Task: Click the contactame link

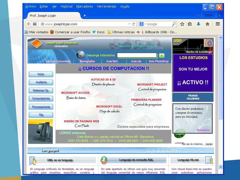Action: click(61, 46)
